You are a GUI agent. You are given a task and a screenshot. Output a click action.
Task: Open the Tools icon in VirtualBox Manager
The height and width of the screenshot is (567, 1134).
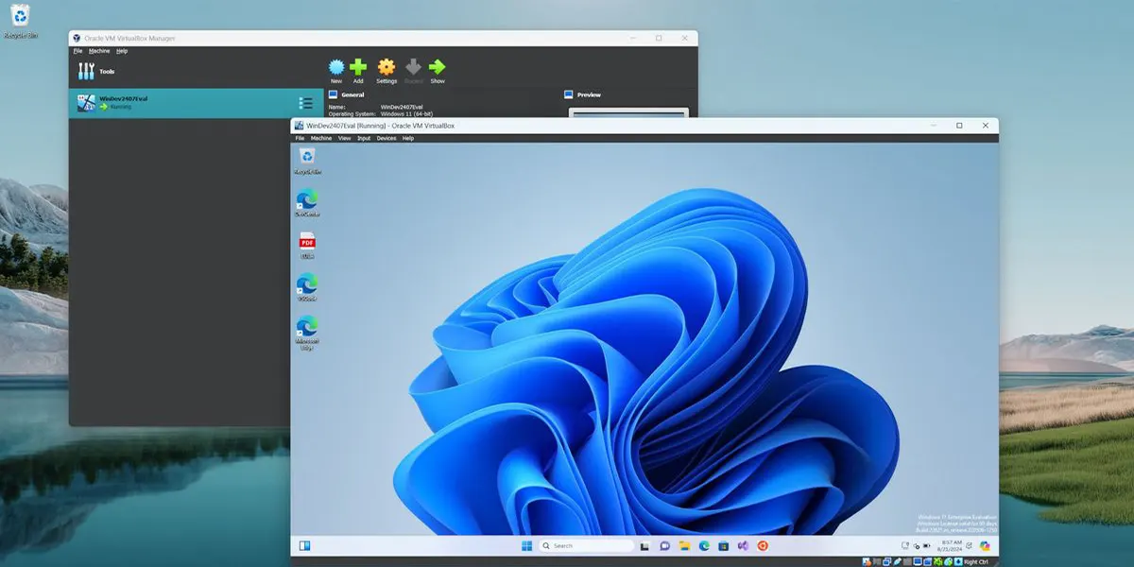pos(86,71)
